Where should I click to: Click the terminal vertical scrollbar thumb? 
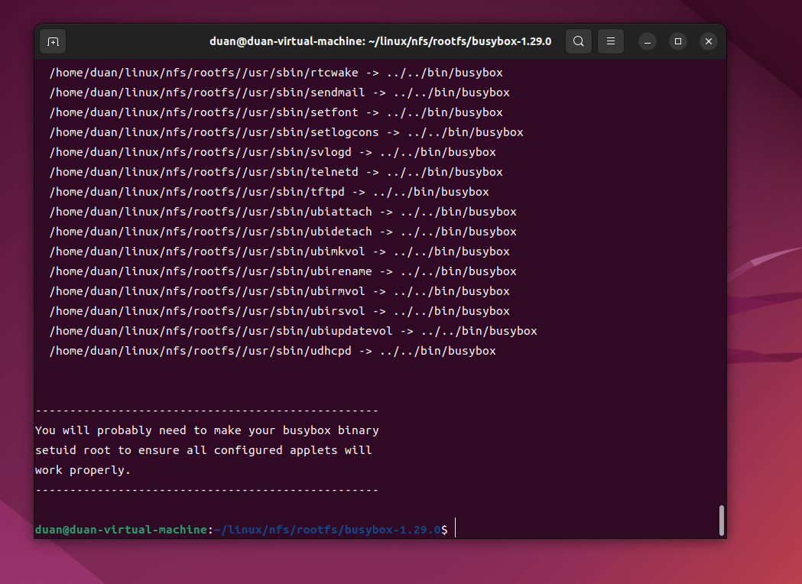coord(722,521)
